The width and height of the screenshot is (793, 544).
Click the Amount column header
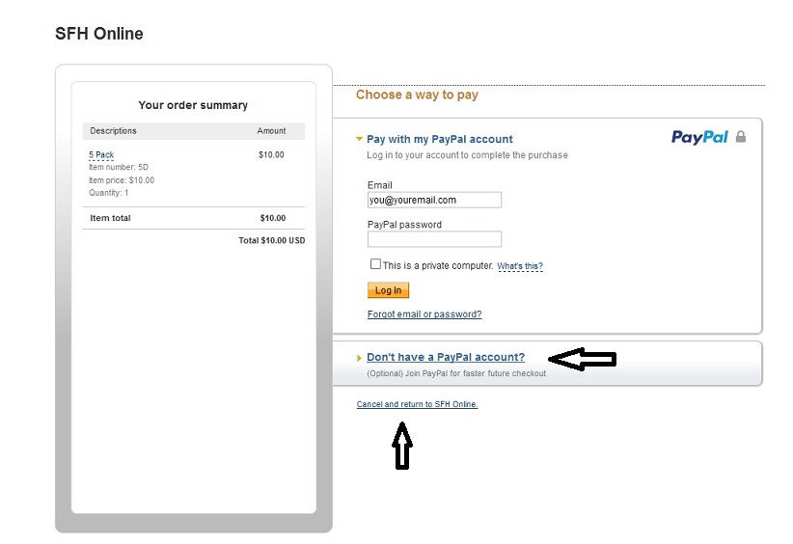272,131
